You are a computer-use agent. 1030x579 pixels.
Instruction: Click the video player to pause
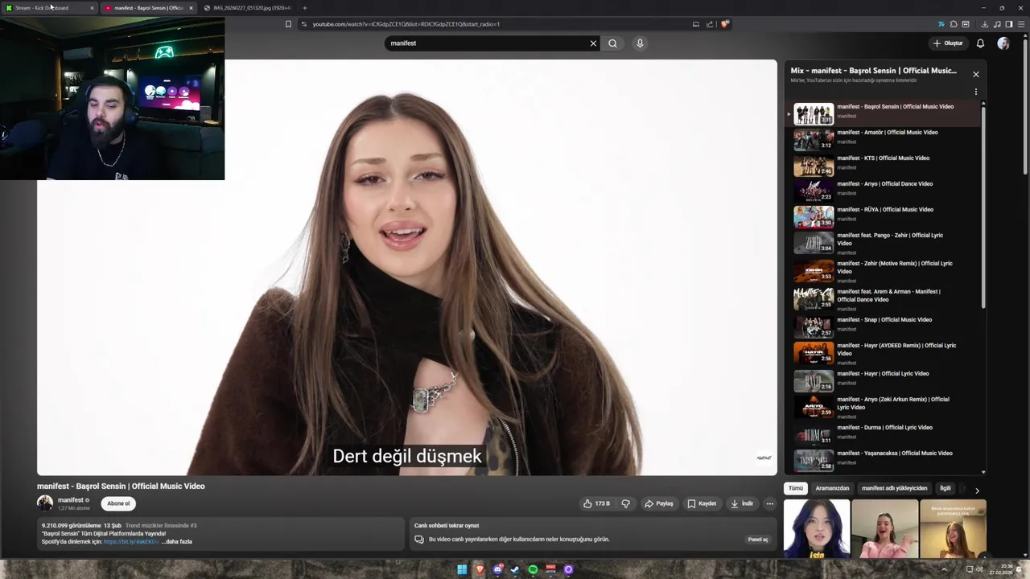point(407,268)
